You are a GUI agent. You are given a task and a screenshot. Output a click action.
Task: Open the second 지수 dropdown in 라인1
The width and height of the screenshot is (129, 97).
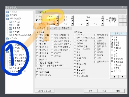pos(72,17)
